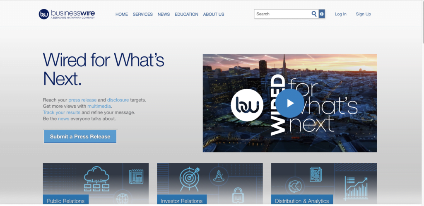Click the padlock icon in Investor Relations card
The height and width of the screenshot is (206, 424).
coord(238,195)
